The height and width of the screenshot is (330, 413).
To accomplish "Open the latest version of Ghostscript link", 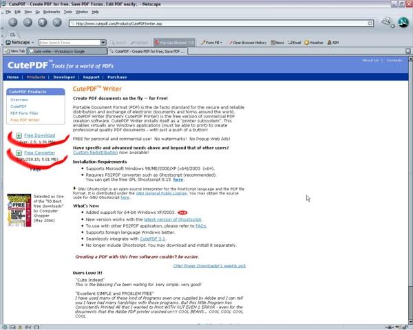I will tap(173, 219).
